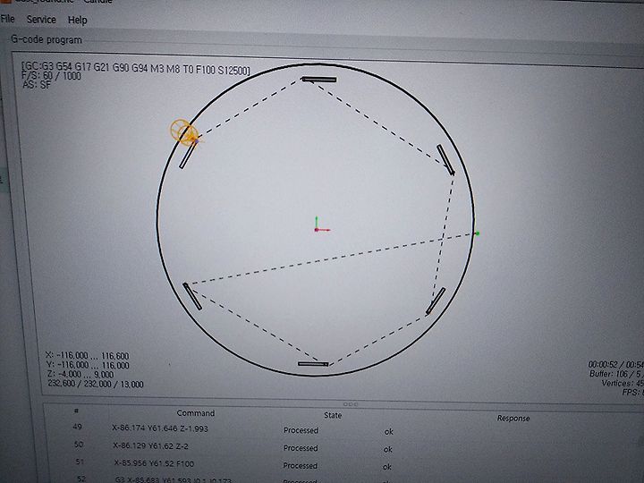Viewport: 644px width, 483px height.
Task: Click the ok response in row 50
Action: pos(387,449)
